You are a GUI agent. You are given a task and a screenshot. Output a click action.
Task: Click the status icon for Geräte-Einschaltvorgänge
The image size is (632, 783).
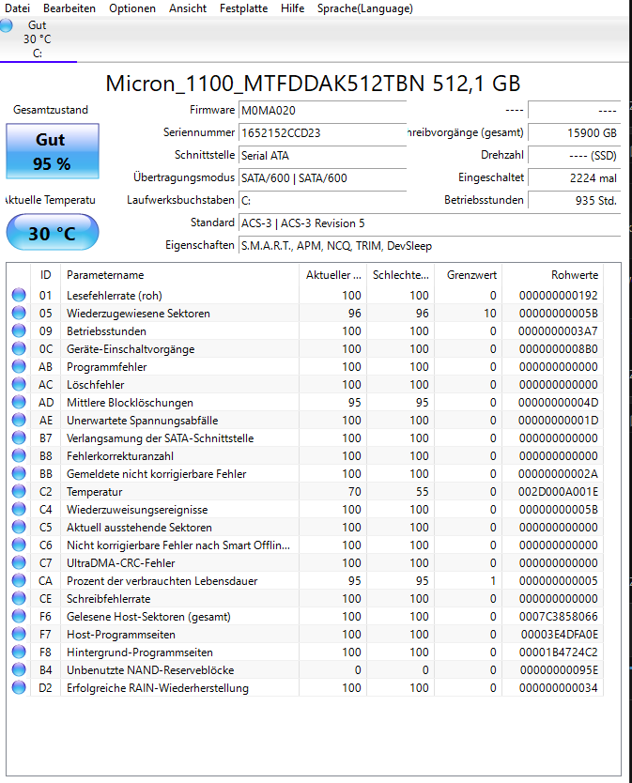pyautogui.click(x=19, y=348)
